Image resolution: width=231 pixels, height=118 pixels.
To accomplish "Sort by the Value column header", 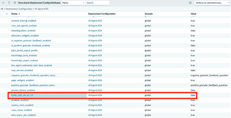I will tap(193, 14).
